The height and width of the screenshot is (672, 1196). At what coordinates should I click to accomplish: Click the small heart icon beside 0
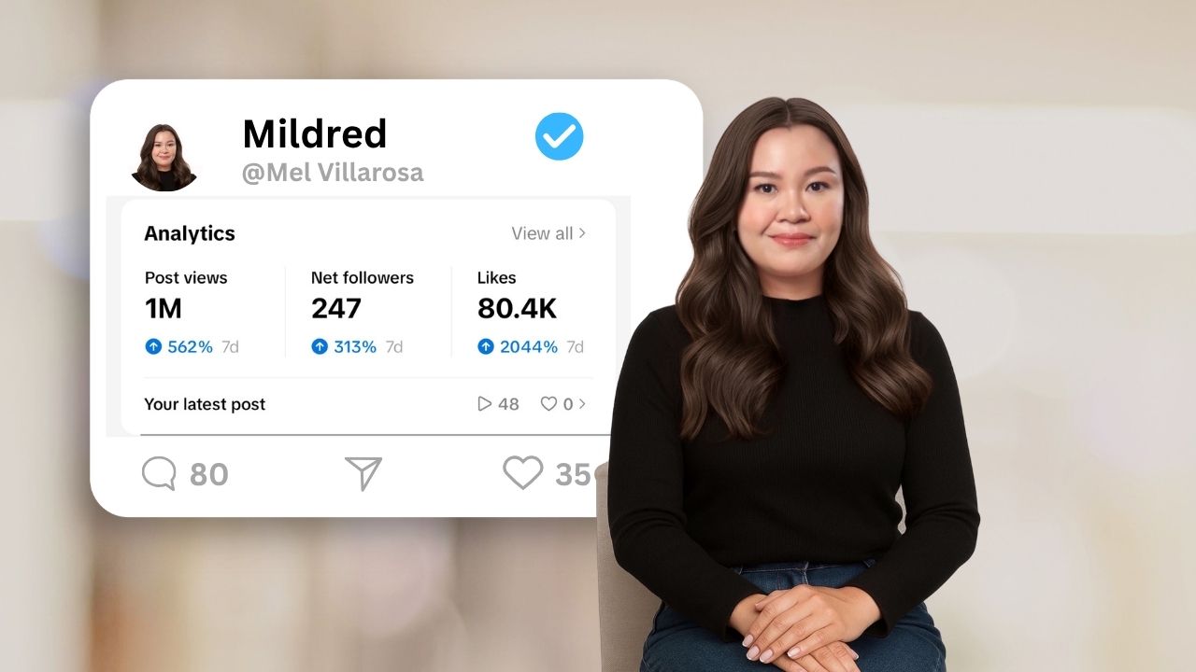pyautogui.click(x=548, y=404)
